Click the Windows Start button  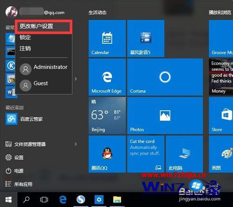coord(8,200)
